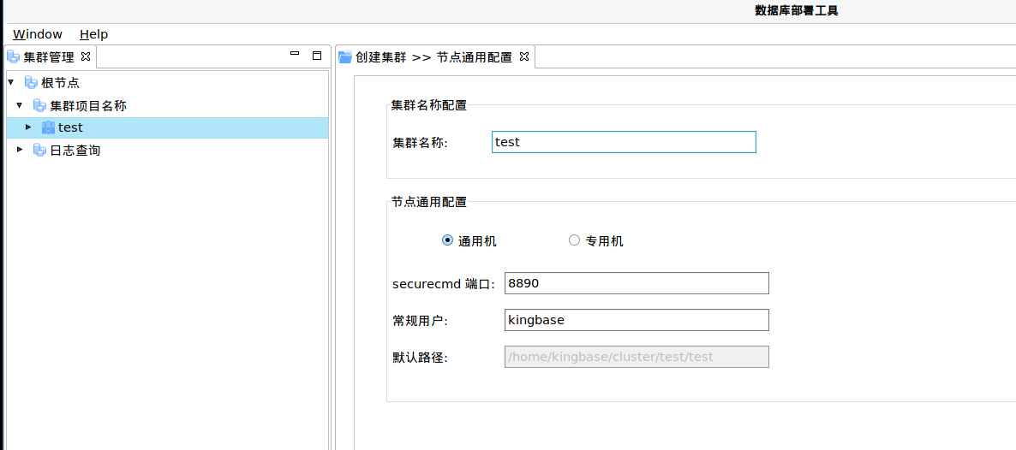Click the 根节点 database icon

(x=31, y=83)
